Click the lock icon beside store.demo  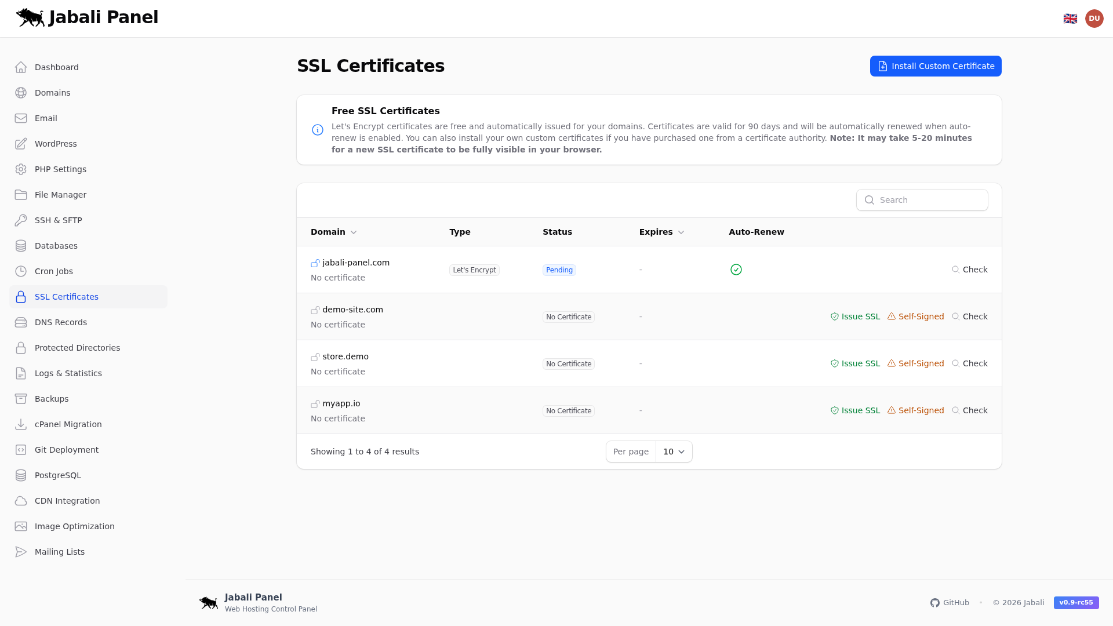point(315,356)
